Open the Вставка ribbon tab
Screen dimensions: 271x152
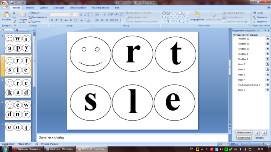[x=30, y=8]
